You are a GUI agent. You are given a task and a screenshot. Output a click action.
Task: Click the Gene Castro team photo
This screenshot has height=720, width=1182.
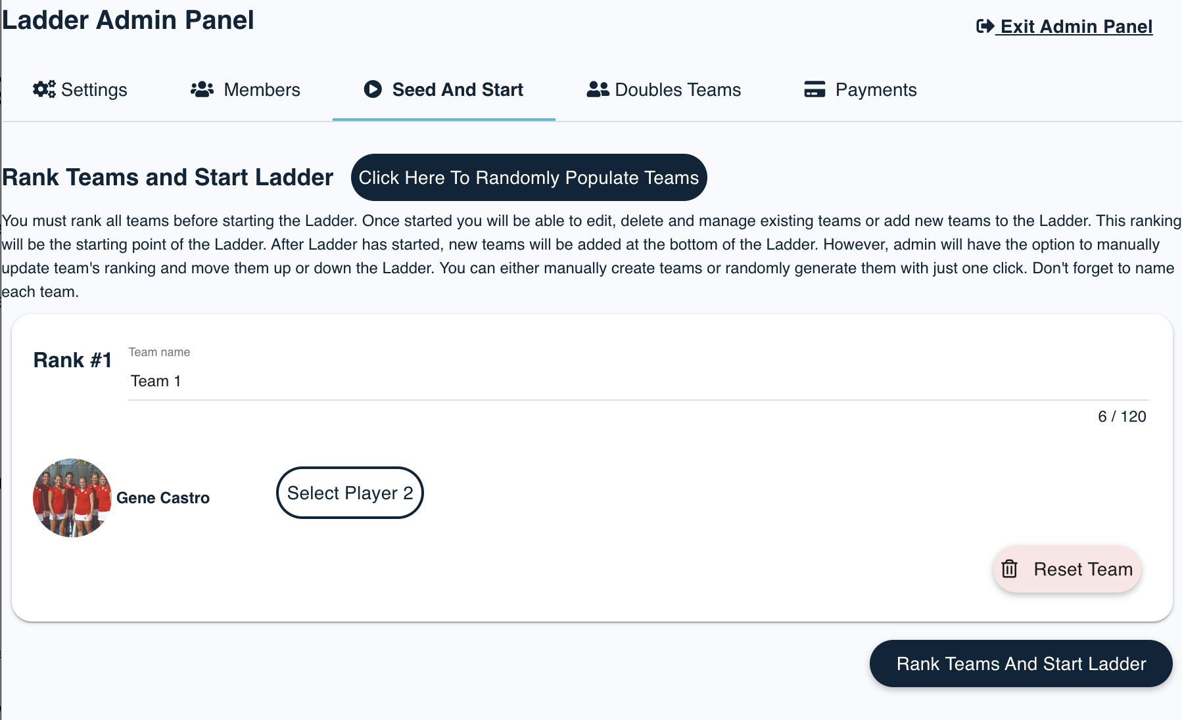pos(72,497)
